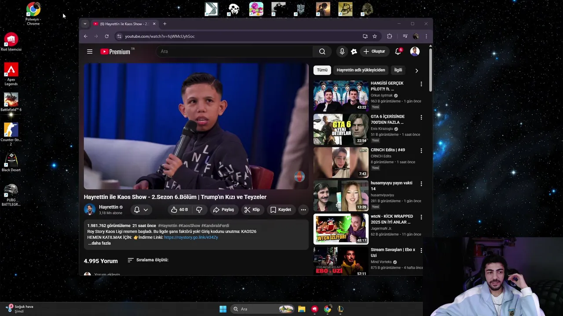This screenshot has height=316, width=563.
Task: Open Polweyn Chrome desktop shortcut
Action: pos(33,14)
